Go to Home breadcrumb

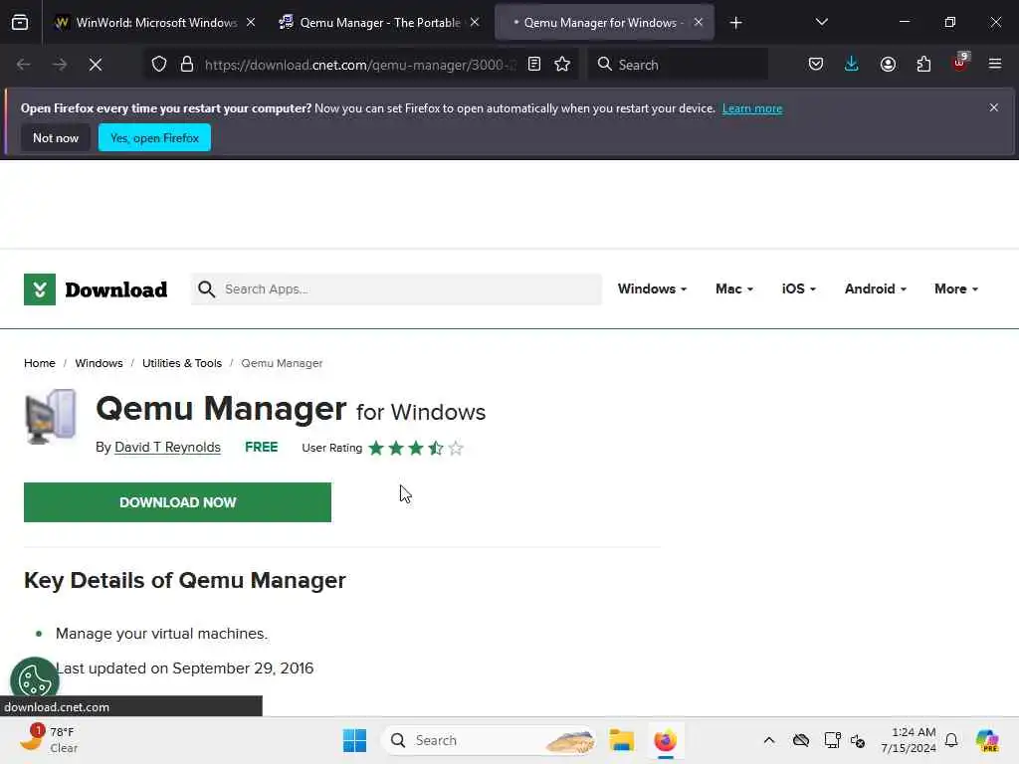point(40,363)
